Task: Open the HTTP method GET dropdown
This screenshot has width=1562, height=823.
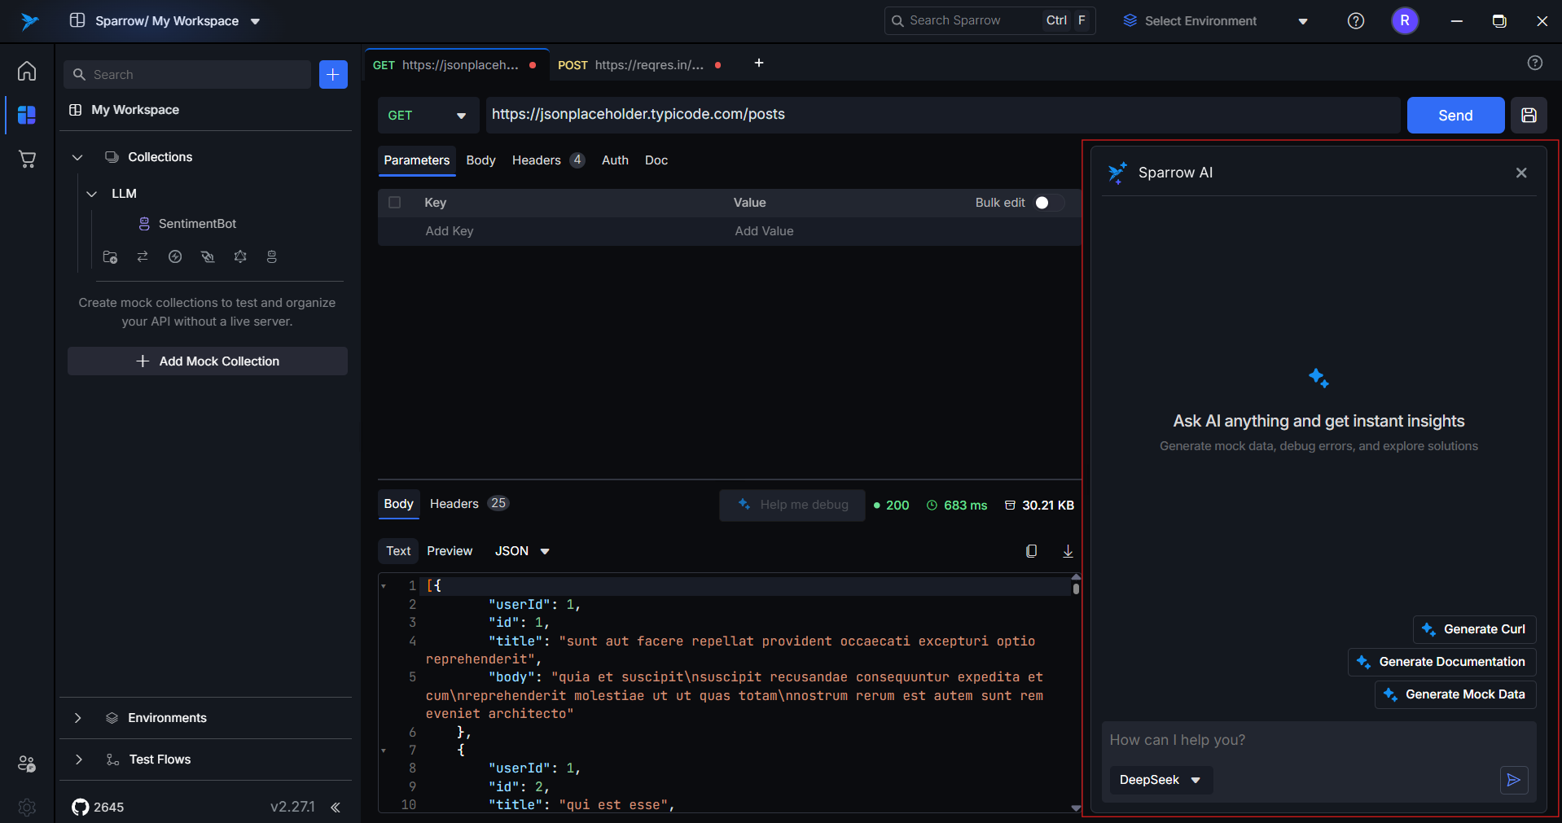Action: [428, 115]
